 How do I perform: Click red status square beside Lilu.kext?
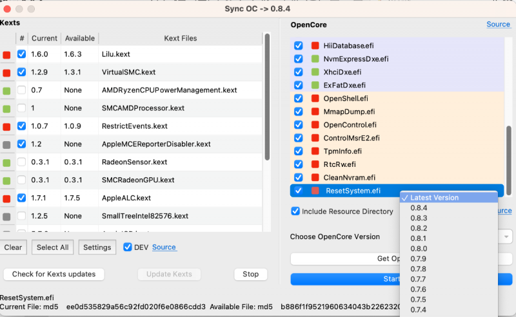click(6, 55)
